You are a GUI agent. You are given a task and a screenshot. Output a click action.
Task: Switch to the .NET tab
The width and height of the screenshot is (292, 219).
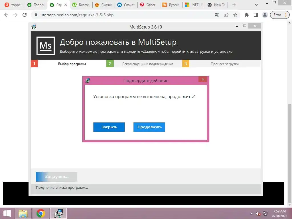coord(194,5)
